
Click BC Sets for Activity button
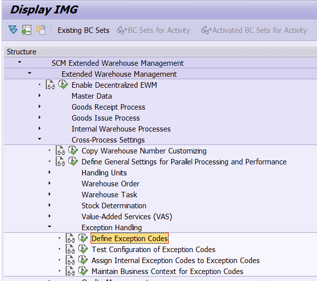tap(153, 30)
